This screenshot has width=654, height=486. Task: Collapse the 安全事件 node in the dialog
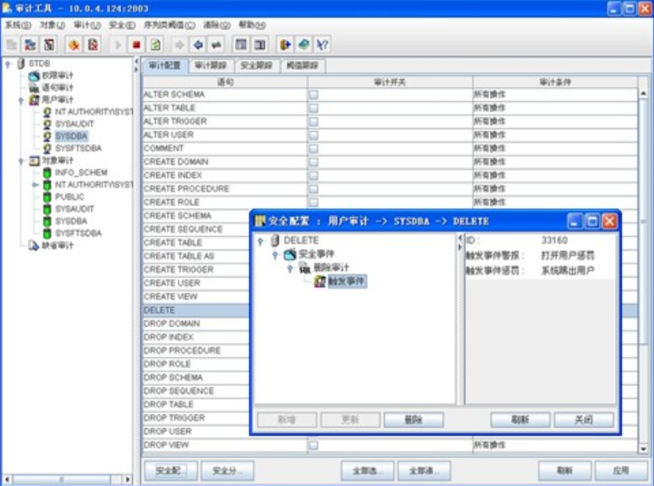[x=277, y=254]
